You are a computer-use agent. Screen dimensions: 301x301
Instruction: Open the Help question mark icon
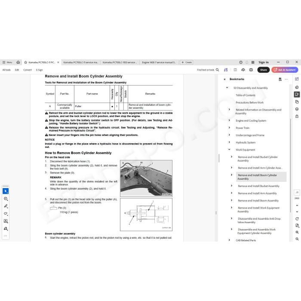(241, 62)
